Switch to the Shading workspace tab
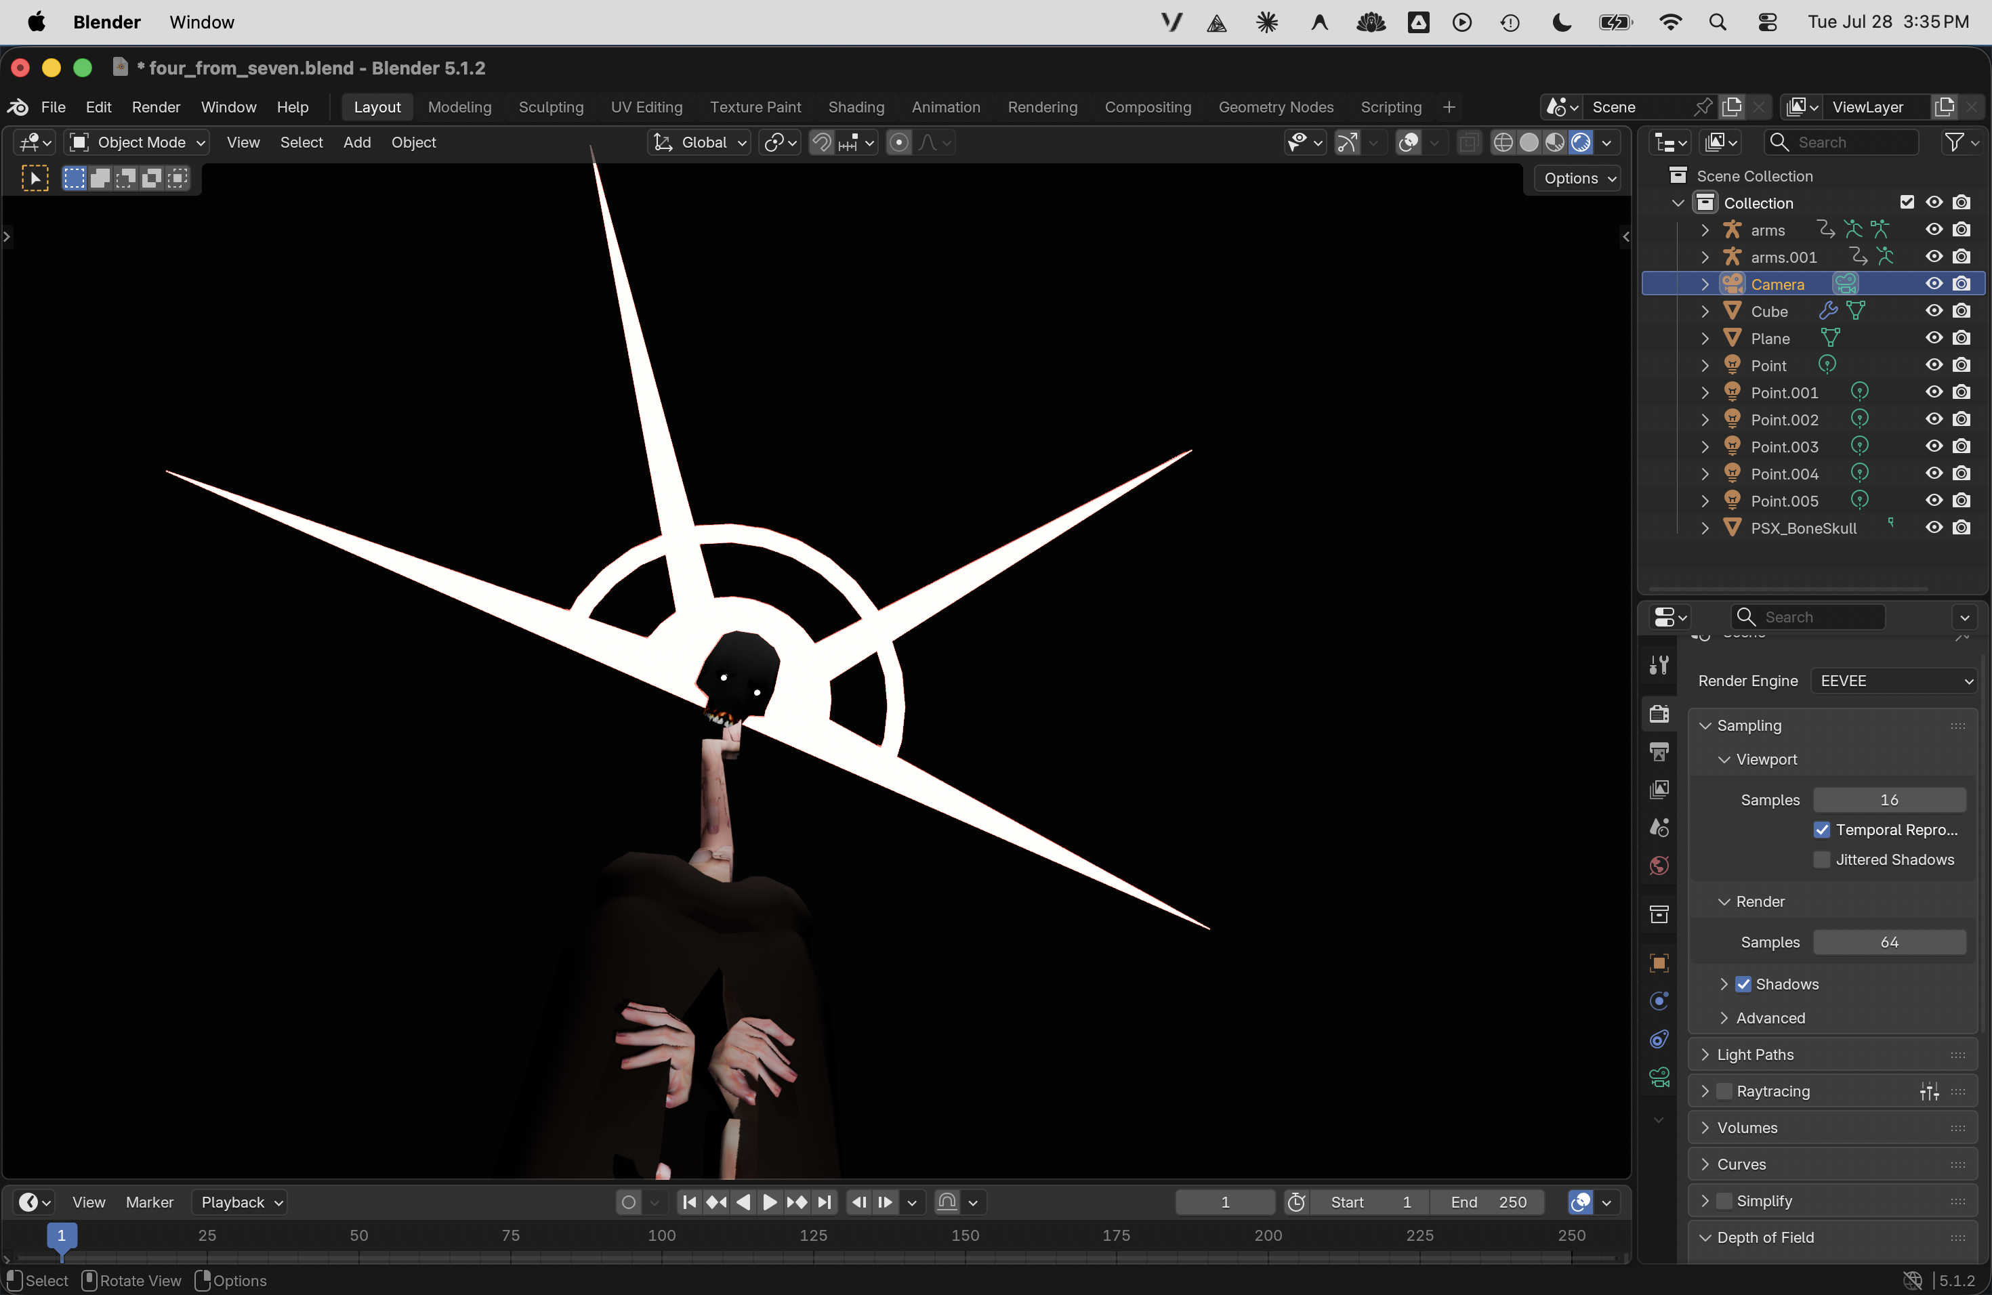This screenshot has width=1992, height=1295. [x=856, y=107]
